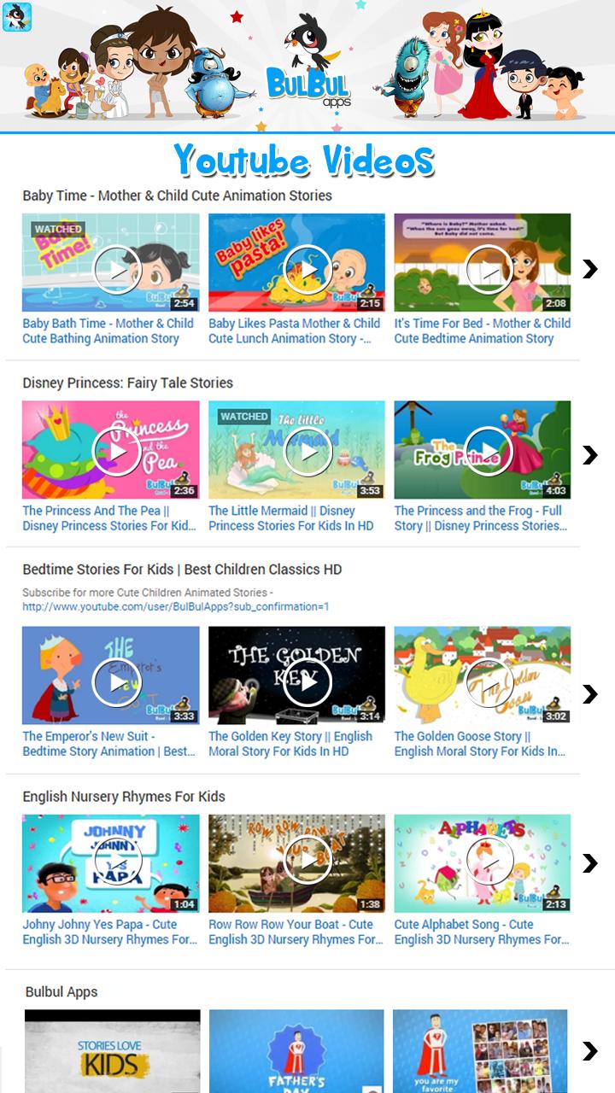Viewport: 615px width, 1093px height.
Task: Tap the app bird icon in top-left corner
Action: tap(17, 16)
